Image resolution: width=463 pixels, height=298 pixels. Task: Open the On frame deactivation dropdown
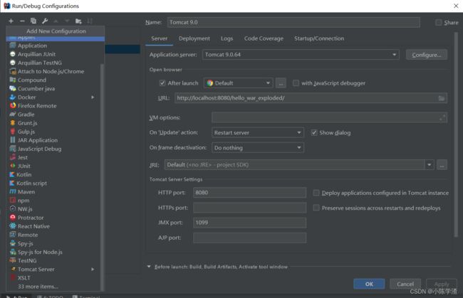coord(258,148)
